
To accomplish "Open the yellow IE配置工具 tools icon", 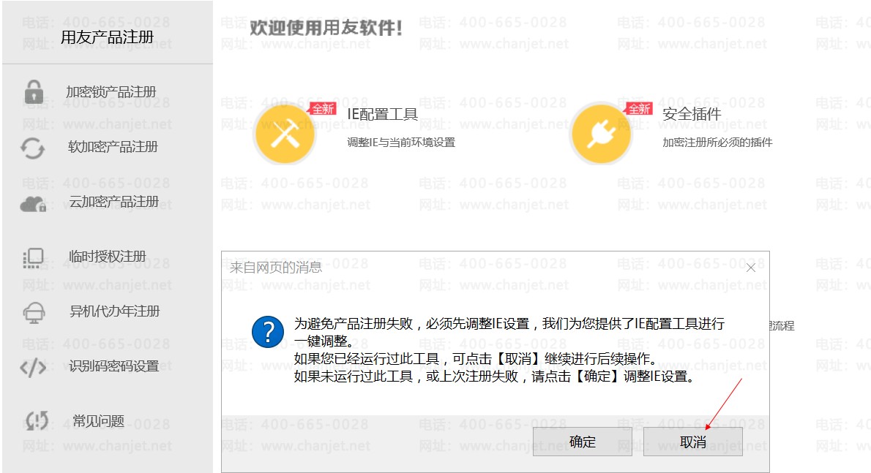I will click(285, 135).
